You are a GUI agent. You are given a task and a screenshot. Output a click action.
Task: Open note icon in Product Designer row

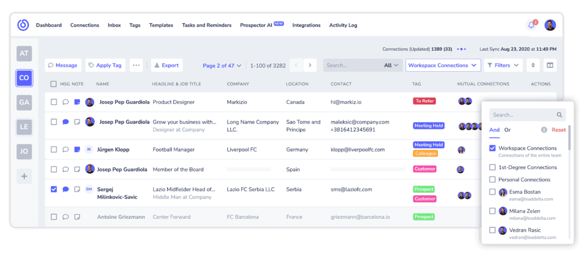(77, 102)
